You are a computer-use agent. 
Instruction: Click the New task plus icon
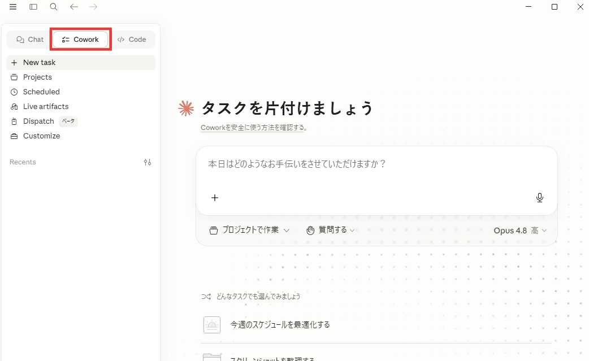click(14, 63)
